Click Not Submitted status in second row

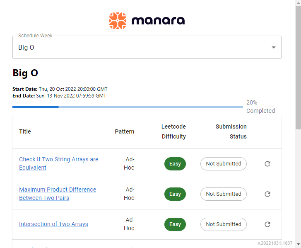(224, 194)
